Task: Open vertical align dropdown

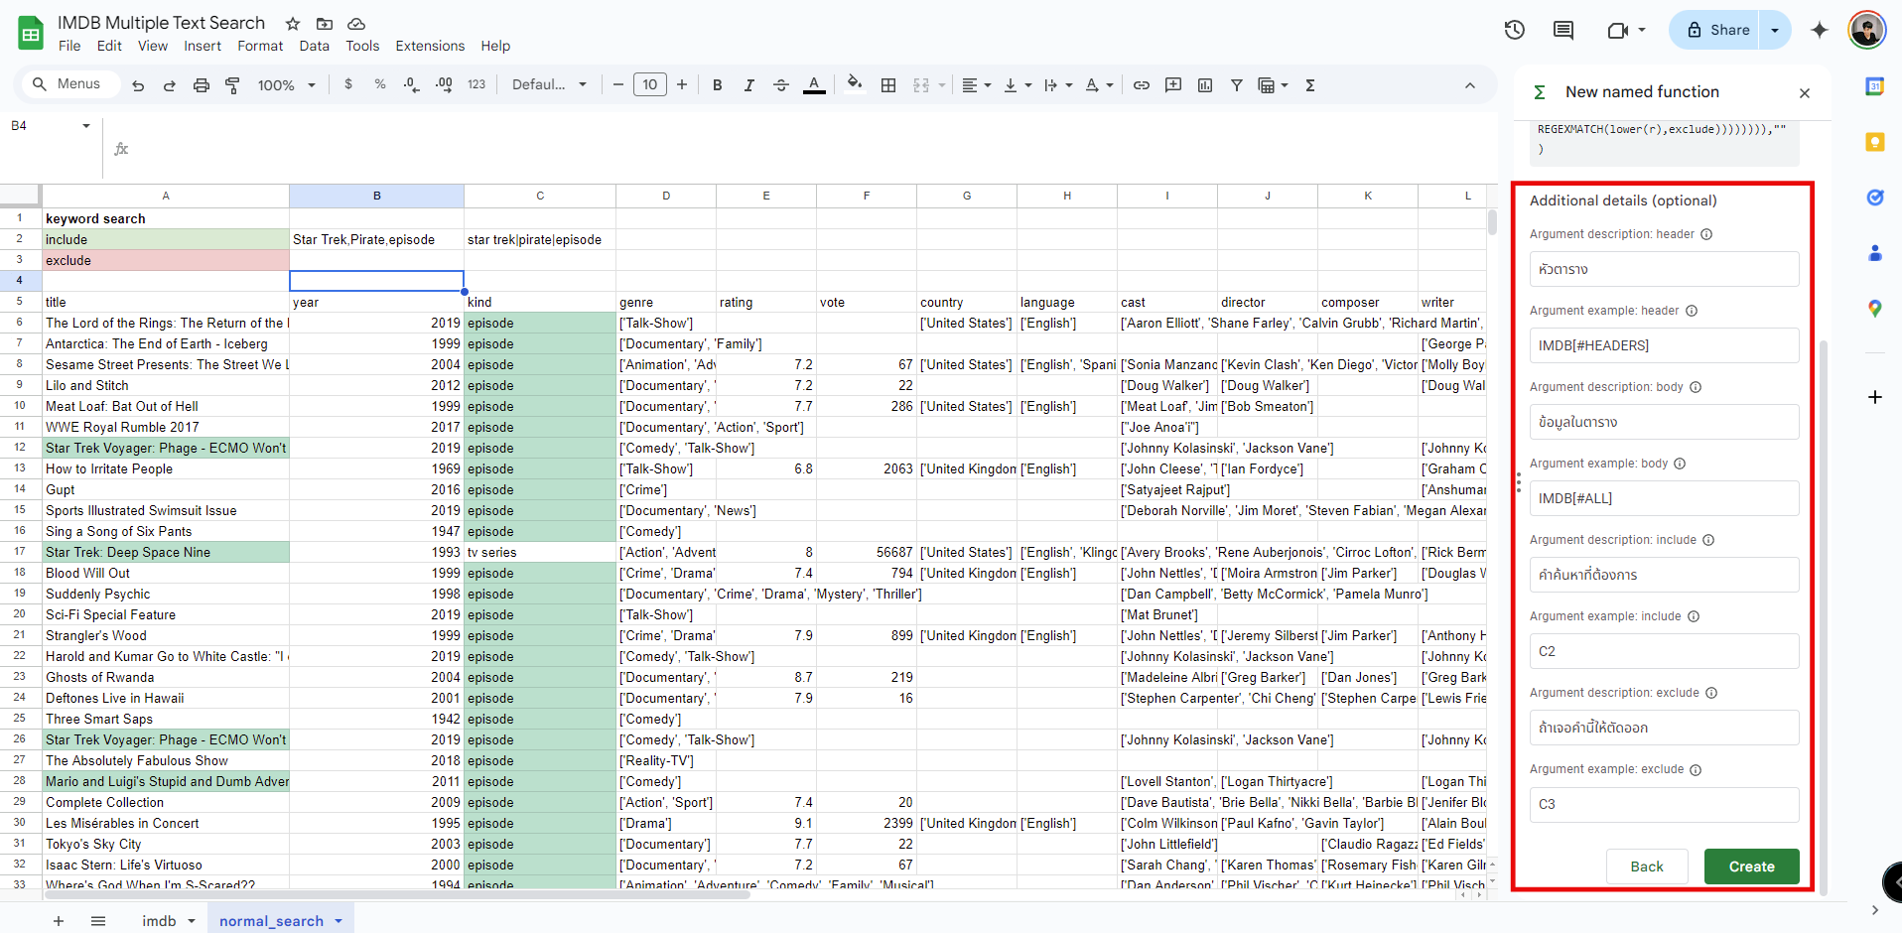Action: point(1018,85)
